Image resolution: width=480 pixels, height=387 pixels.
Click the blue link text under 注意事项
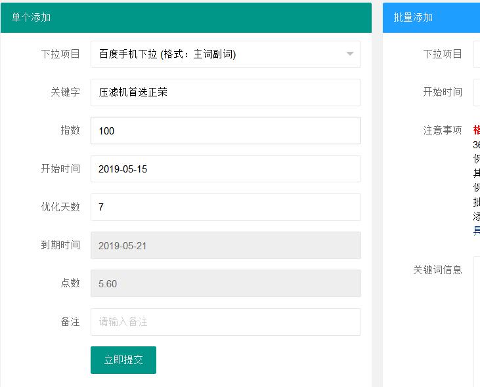coord(477,230)
